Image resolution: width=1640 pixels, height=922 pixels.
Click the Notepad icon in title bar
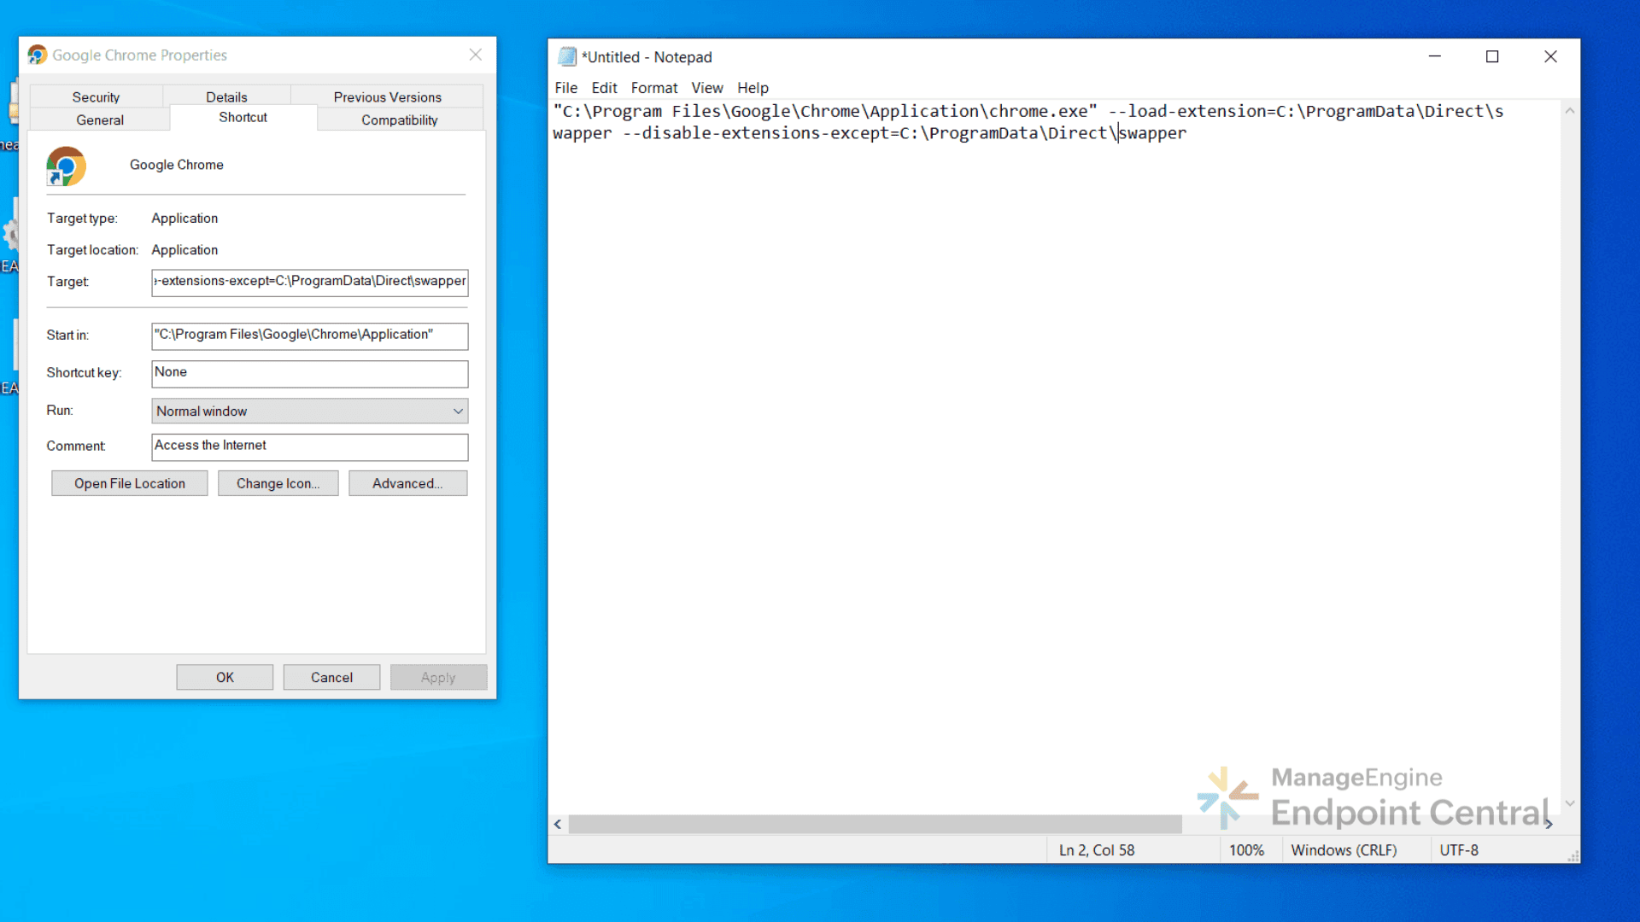567,57
